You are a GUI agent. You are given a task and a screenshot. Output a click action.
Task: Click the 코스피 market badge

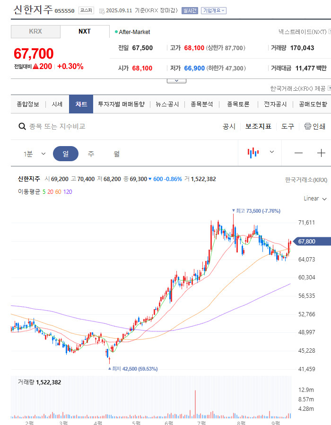click(86, 10)
